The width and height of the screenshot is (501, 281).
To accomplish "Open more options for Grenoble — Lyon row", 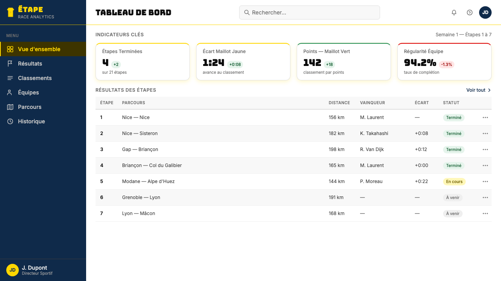I will 485,197.
